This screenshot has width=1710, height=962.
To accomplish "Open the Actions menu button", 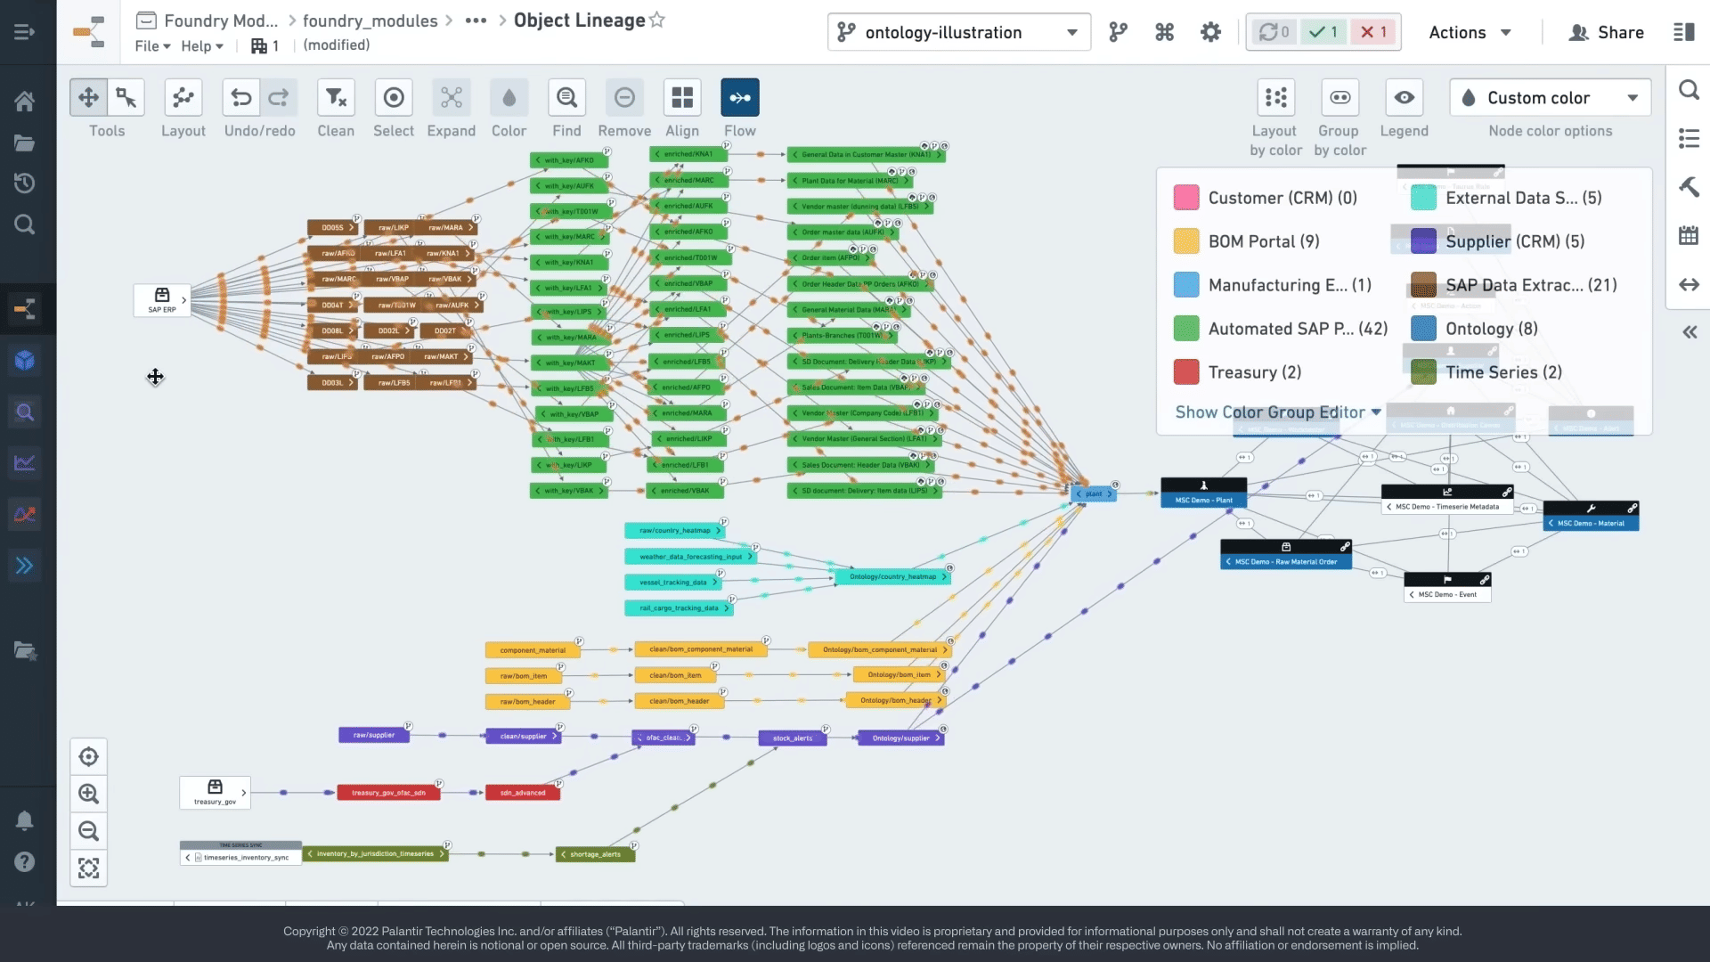I will click(x=1470, y=32).
